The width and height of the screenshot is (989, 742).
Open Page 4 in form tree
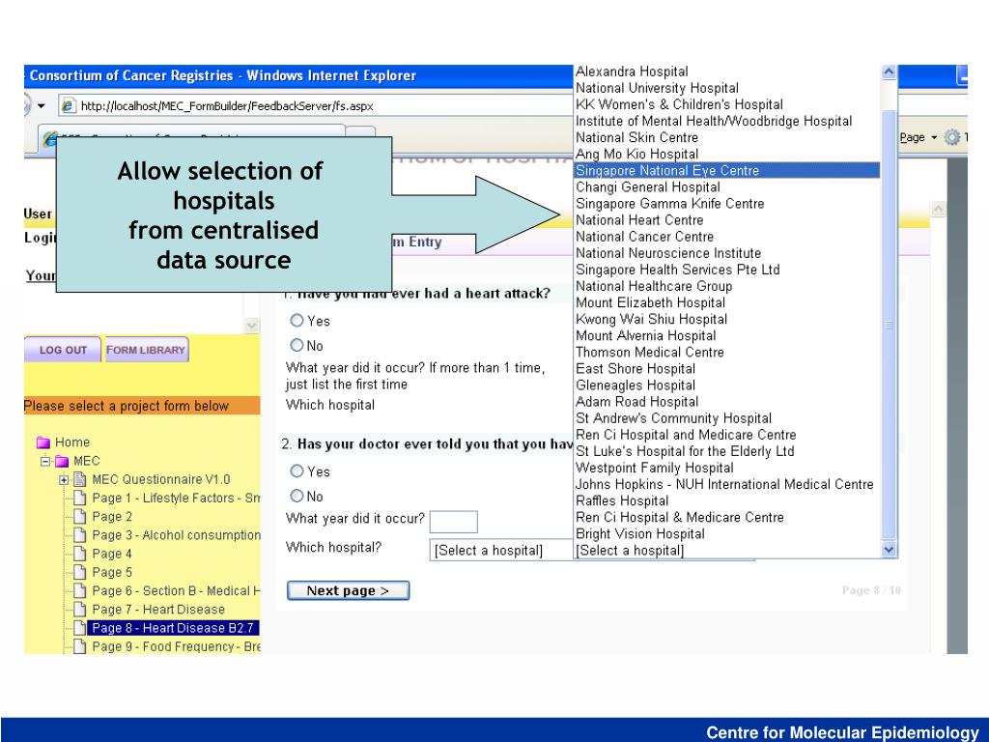[112, 554]
